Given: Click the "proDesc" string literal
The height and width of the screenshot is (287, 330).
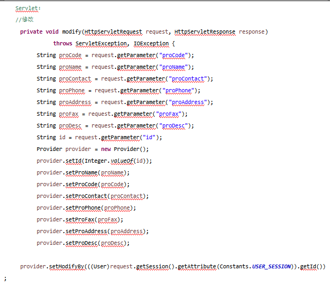Looking at the screenshot, I should (x=174, y=126).
